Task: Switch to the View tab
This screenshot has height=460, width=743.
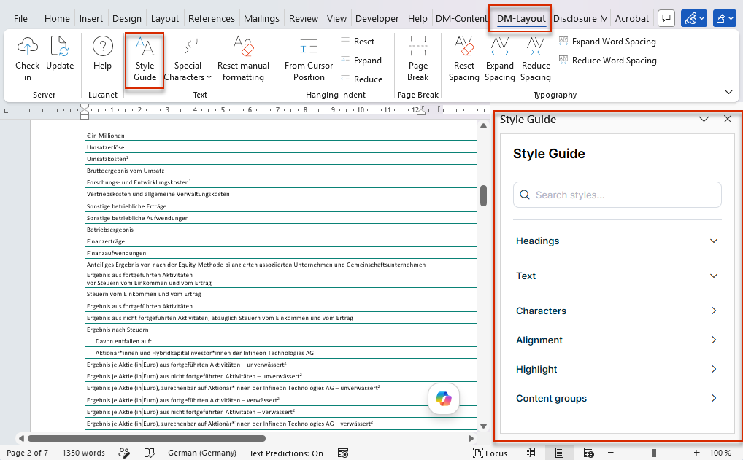Action: tap(336, 18)
